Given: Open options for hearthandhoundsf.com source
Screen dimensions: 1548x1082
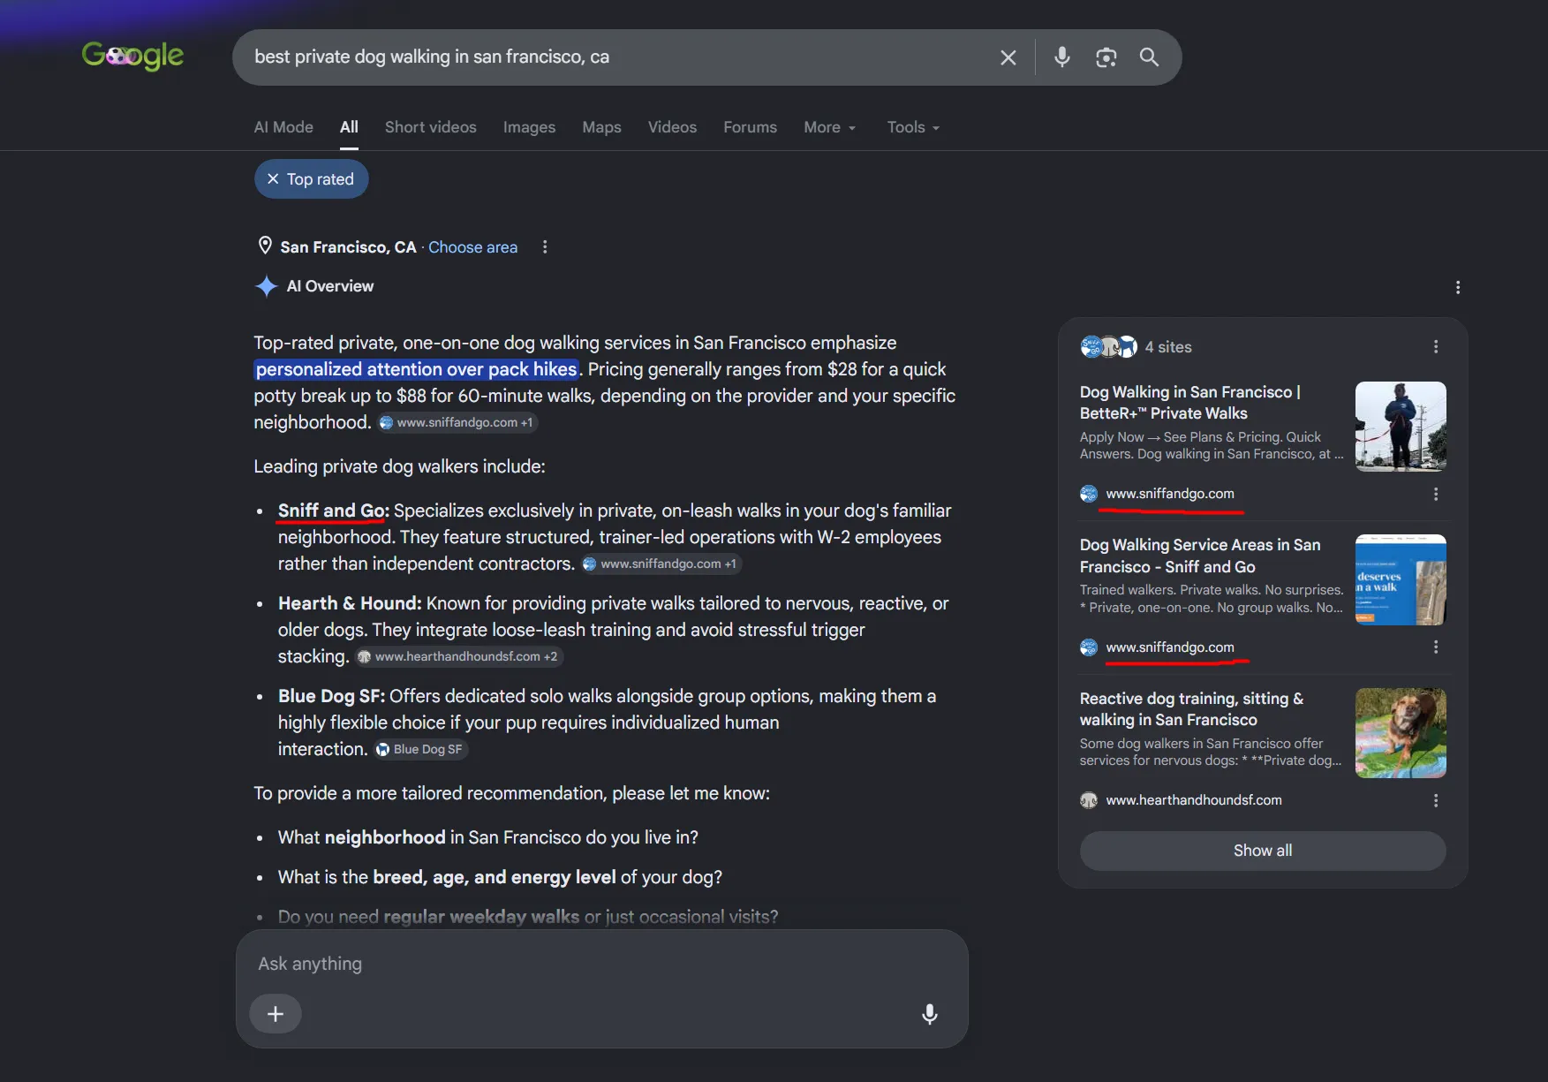Looking at the screenshot, I should tap(1436, 800).
